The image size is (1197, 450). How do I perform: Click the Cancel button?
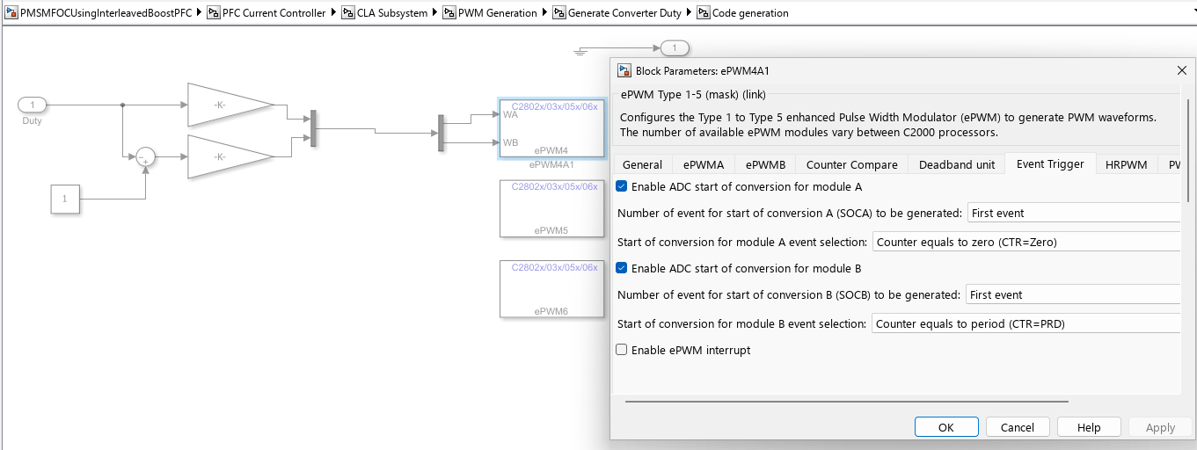tap(1017, 427)
